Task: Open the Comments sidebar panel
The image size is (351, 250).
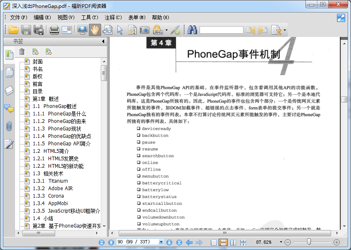Action: tap(9, 108)
